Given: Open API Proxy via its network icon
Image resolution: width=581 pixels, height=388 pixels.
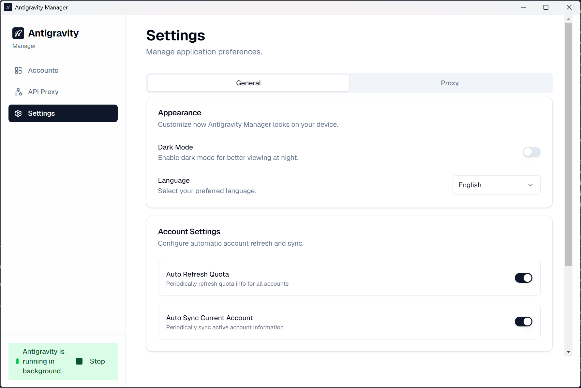Looking at the screenshot, I should point(18,92).
